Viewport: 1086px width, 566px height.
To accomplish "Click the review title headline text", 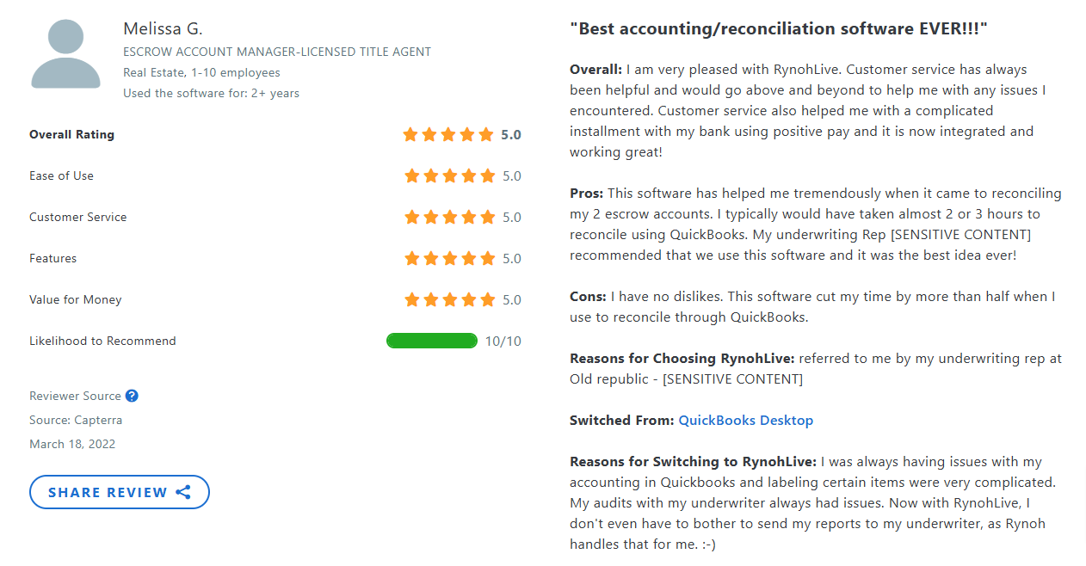I will (x=778, y=29).
